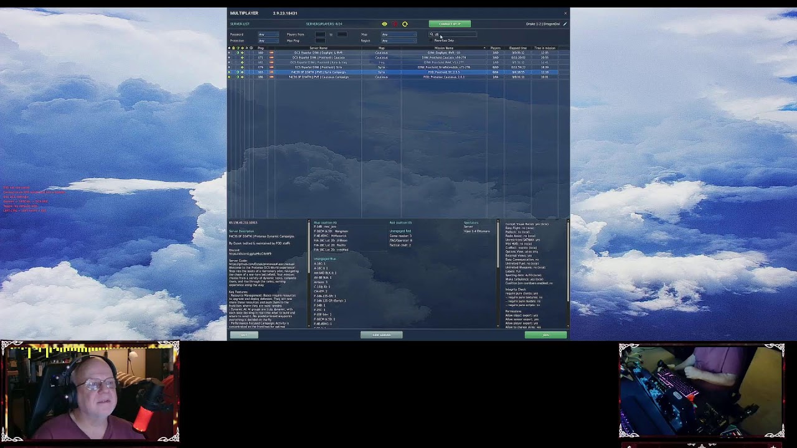This screenshot has width=797, height=448.
Task: Sort by the Elapsed time column header
Action: (518, 48)
